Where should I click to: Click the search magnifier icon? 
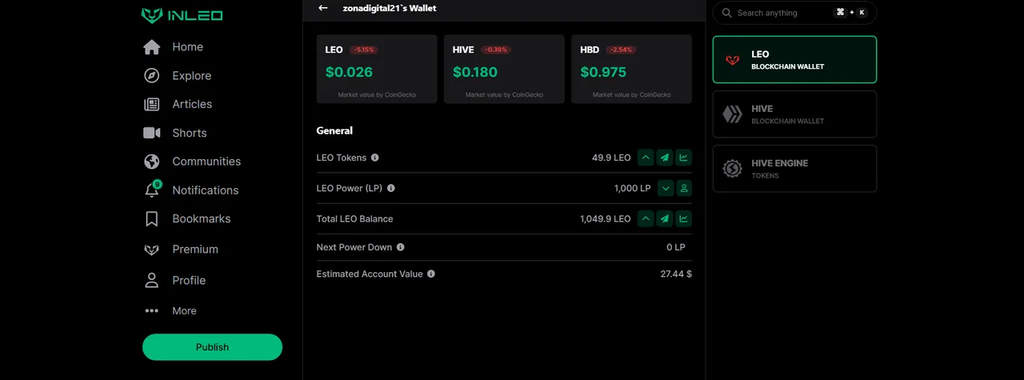pyautogui.click(x=727, y=13)
